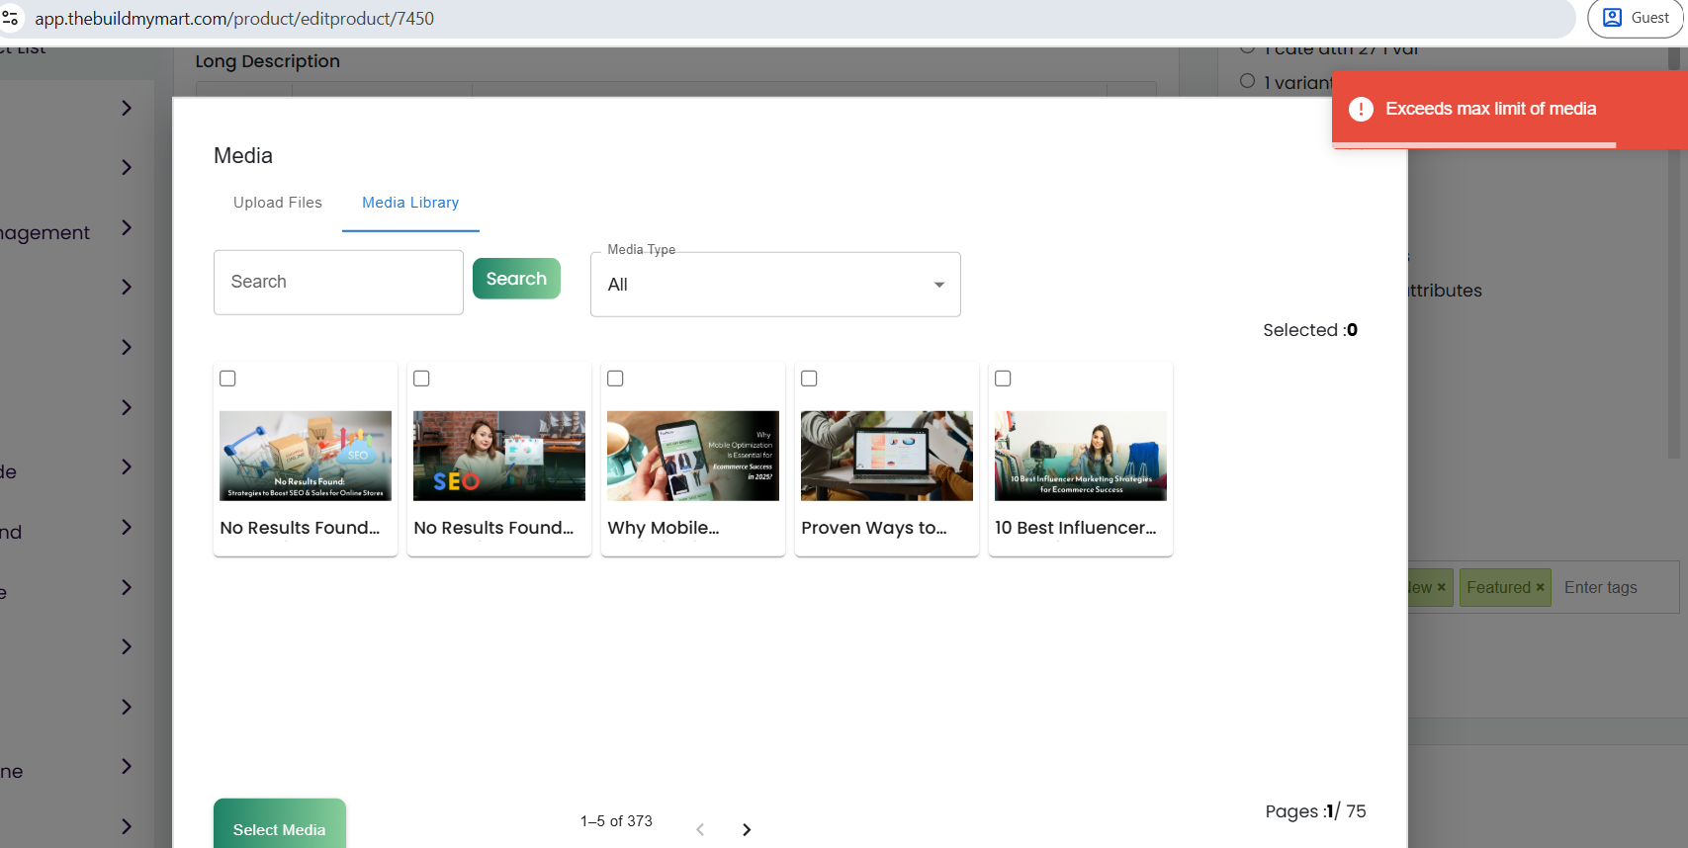This screenshot has height=848, width=1688.
Task: Click the 'Why Mobile...' title text
Action: [664, 528]
